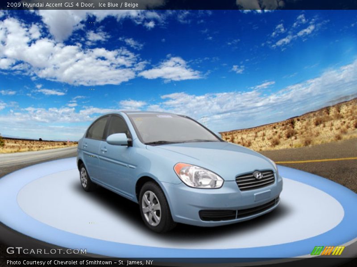Click the yellow road centerline stripe
The image size is (357, 267).
(317, 160)
